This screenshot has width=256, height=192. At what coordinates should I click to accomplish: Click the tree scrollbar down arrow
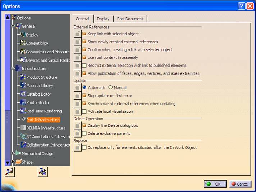(8, 163)
